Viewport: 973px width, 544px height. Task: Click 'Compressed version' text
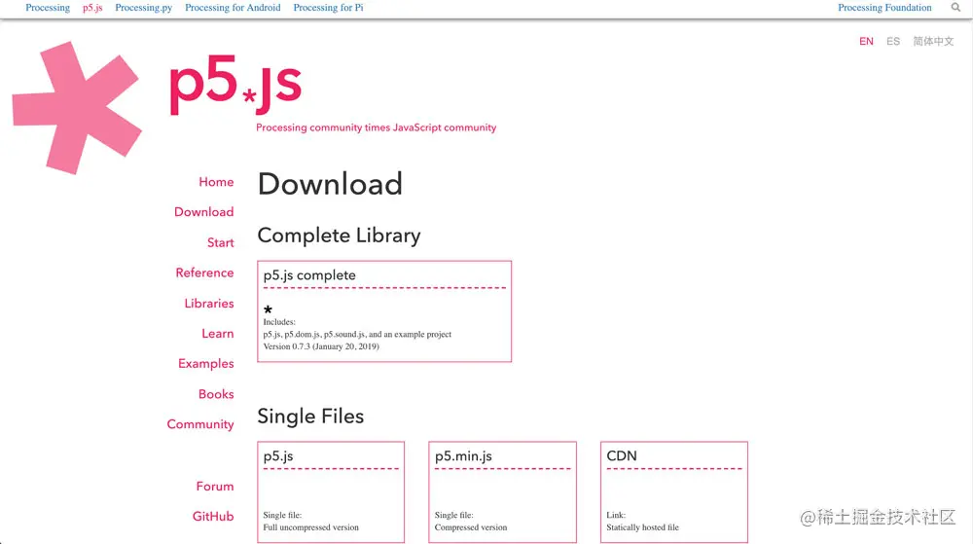pyautogui.click(x=470, y=527)
